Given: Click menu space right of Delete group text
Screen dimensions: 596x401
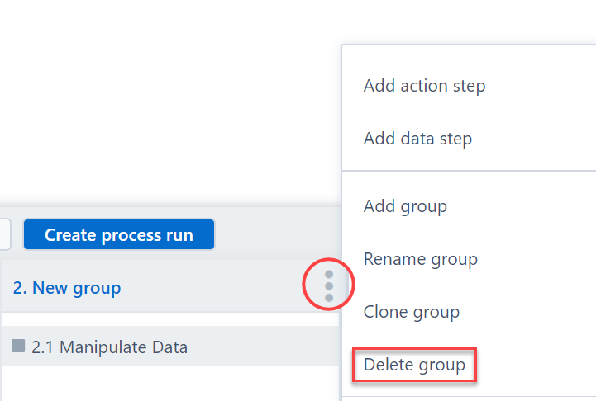Looking at the screenshot, I should [x=537, y=364].
